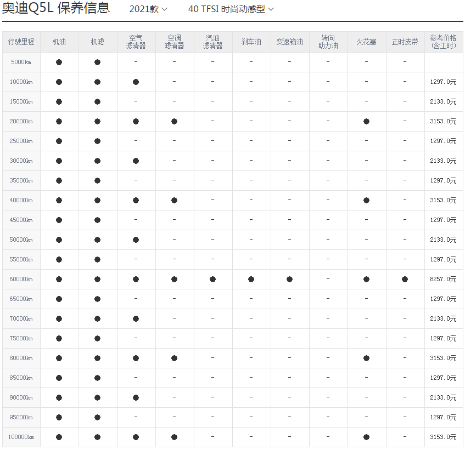Click the 3153.0元 price in 20000km row
The width and height of the screenshot is (465, 450).
(x=444, y=121)
